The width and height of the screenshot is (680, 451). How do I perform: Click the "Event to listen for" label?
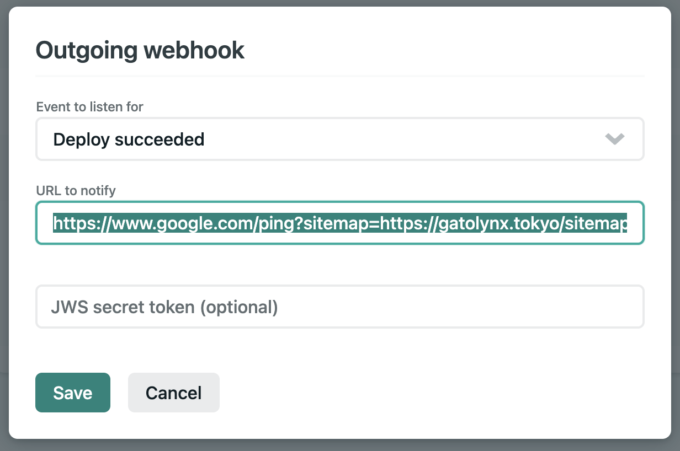pyautogui.click(x=89, y=106)
